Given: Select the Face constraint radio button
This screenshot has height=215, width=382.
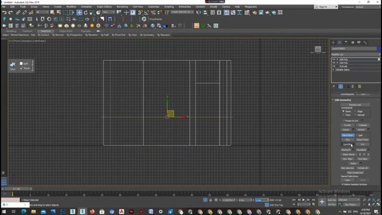Looking at the screenshot, I should click(x=344, y=115).
